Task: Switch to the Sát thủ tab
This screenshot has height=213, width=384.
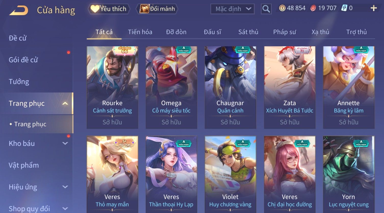Action: pyautogui.click(x=248, y=32)
